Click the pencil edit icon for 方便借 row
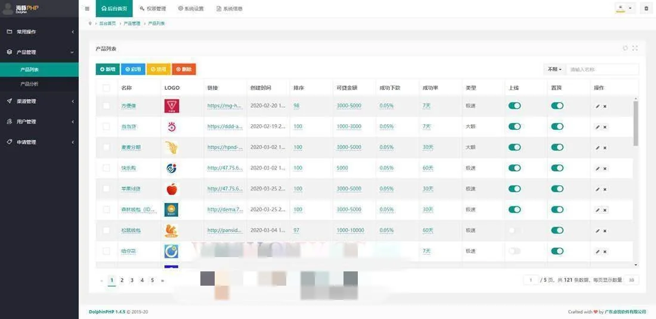 tap(598, 106)
